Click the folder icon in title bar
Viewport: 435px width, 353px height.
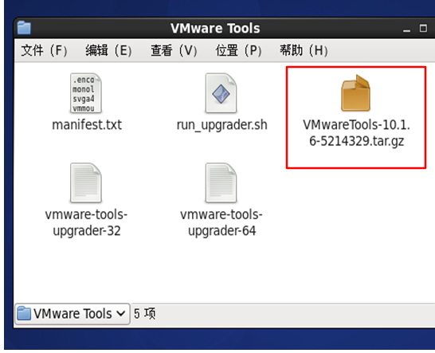[x=24, y=28]
